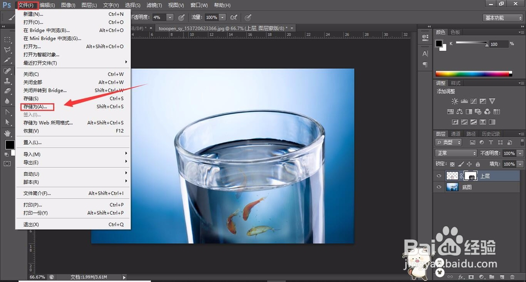Add a Photo Filter adjustment
Image resolution: width=526 pixels, height=282 pixels.
[478, 112]
